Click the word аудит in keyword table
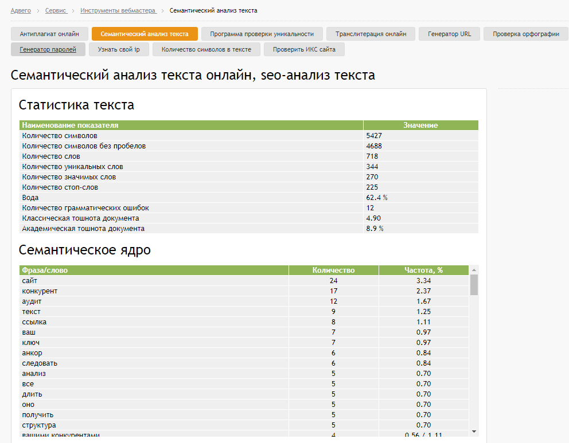Image resolution: width=569 pixels, height=443 pixels. 32,301
